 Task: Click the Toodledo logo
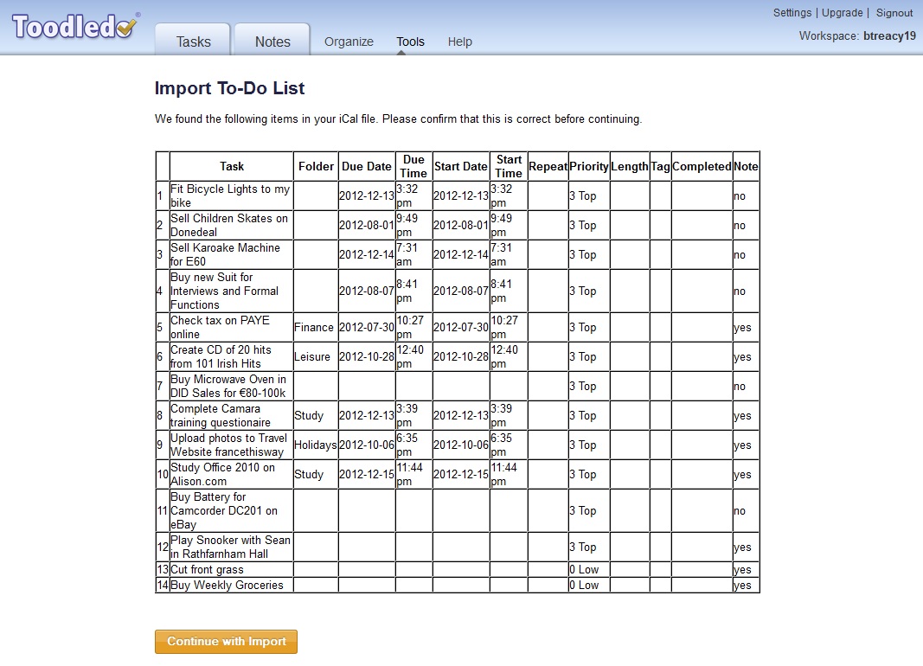(75, 27)
